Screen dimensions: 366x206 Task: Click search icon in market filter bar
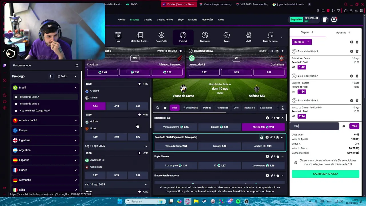tap(157, 108)
